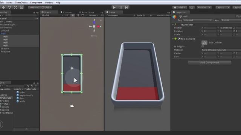Select the Scale tool in the toolbar

[x=15, y=7]
